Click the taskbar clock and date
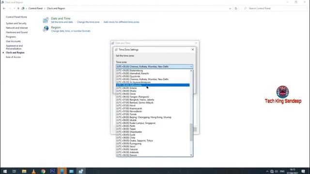Screen dimensions: 310x174 point(293,171)
